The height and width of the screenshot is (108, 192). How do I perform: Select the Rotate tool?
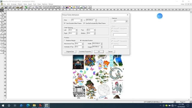pyautogui.click(x=2, y=20)
